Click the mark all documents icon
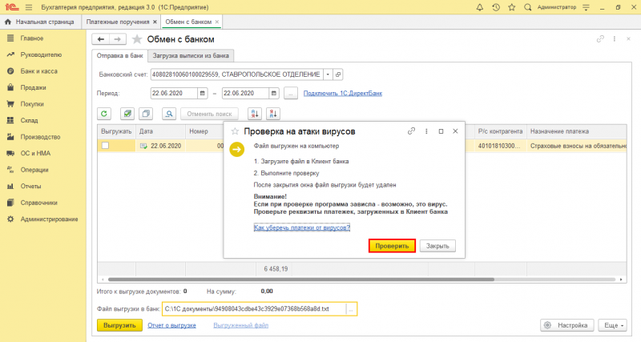Screen dimensions: 641x342 127,114
